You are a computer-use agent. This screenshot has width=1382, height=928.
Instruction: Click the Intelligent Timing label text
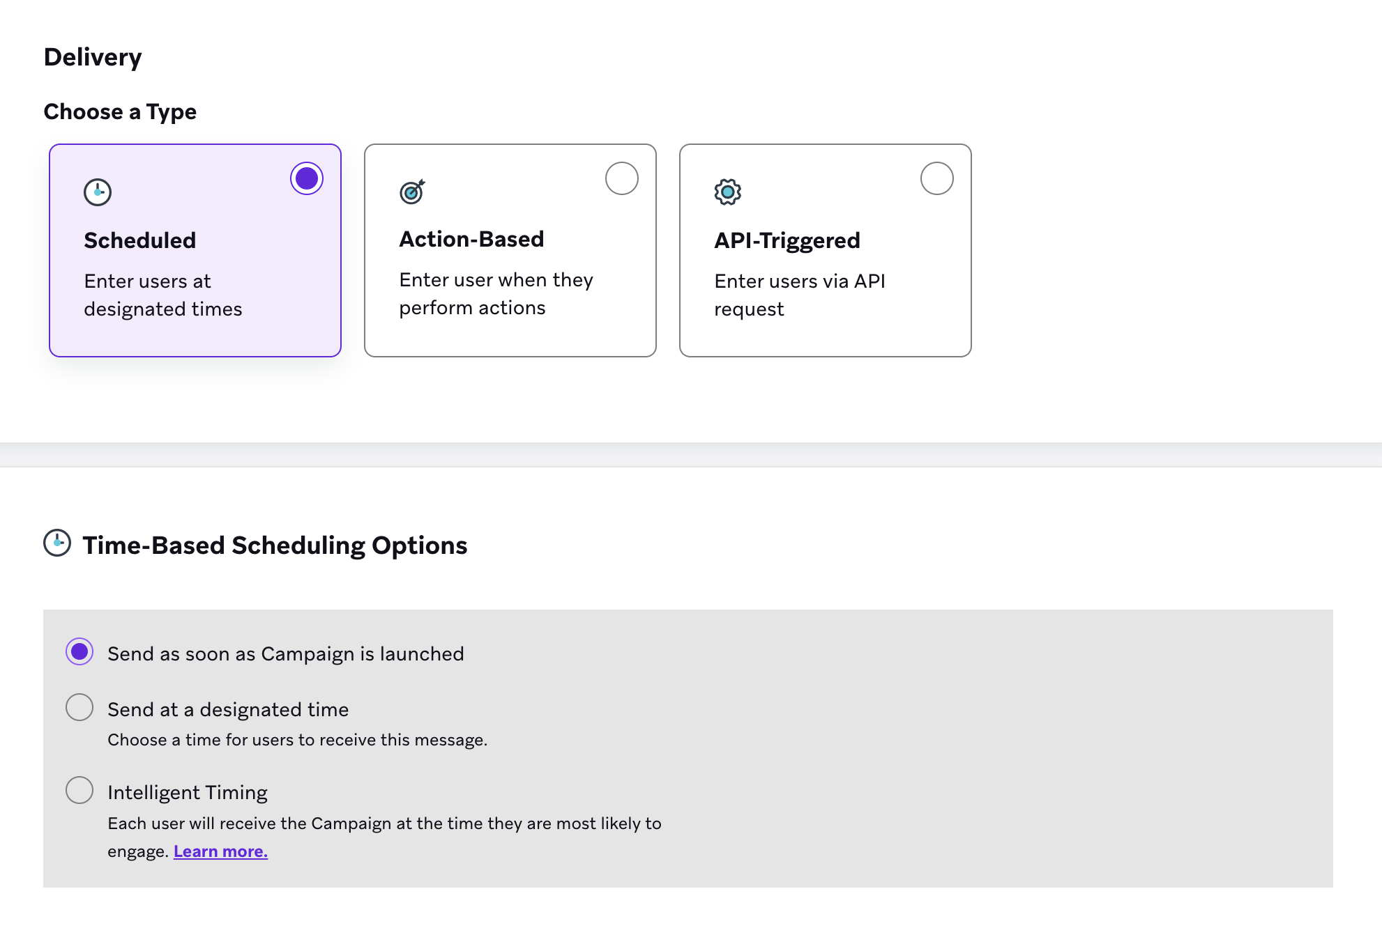(x=188, y=793)
